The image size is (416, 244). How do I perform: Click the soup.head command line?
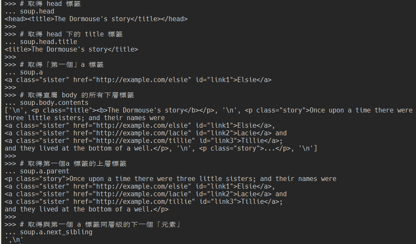(x=30, y=11)
